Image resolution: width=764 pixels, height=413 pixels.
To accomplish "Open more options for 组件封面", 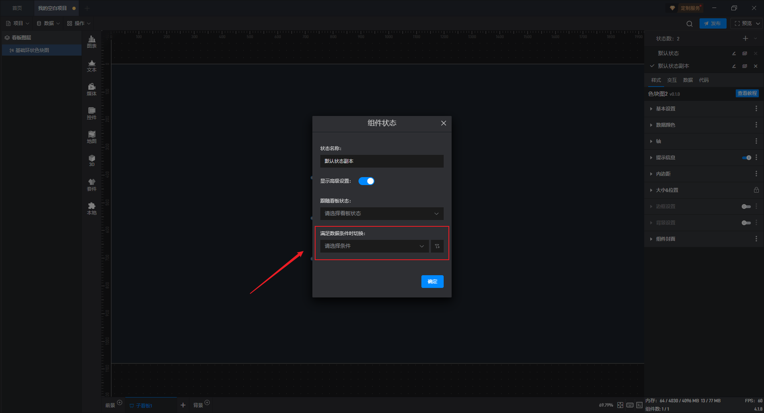I will pos(756,239).
